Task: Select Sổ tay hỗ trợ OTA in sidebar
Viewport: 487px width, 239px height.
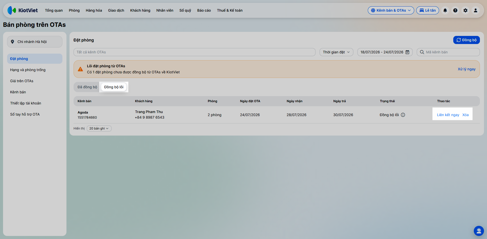Action: point(35,114)
